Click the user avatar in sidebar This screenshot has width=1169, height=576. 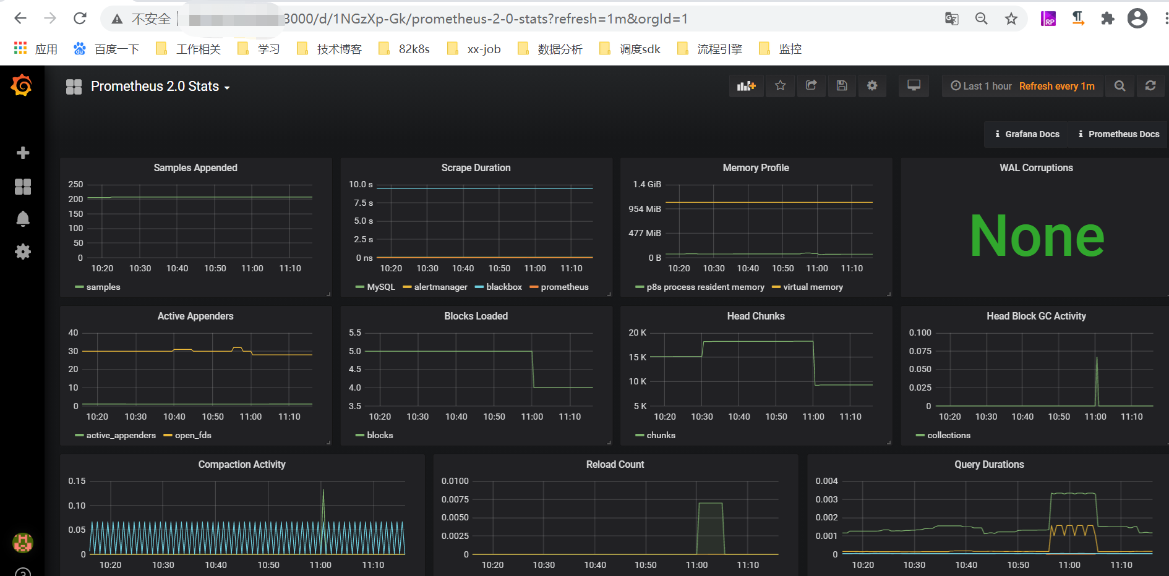coord(23,543)
